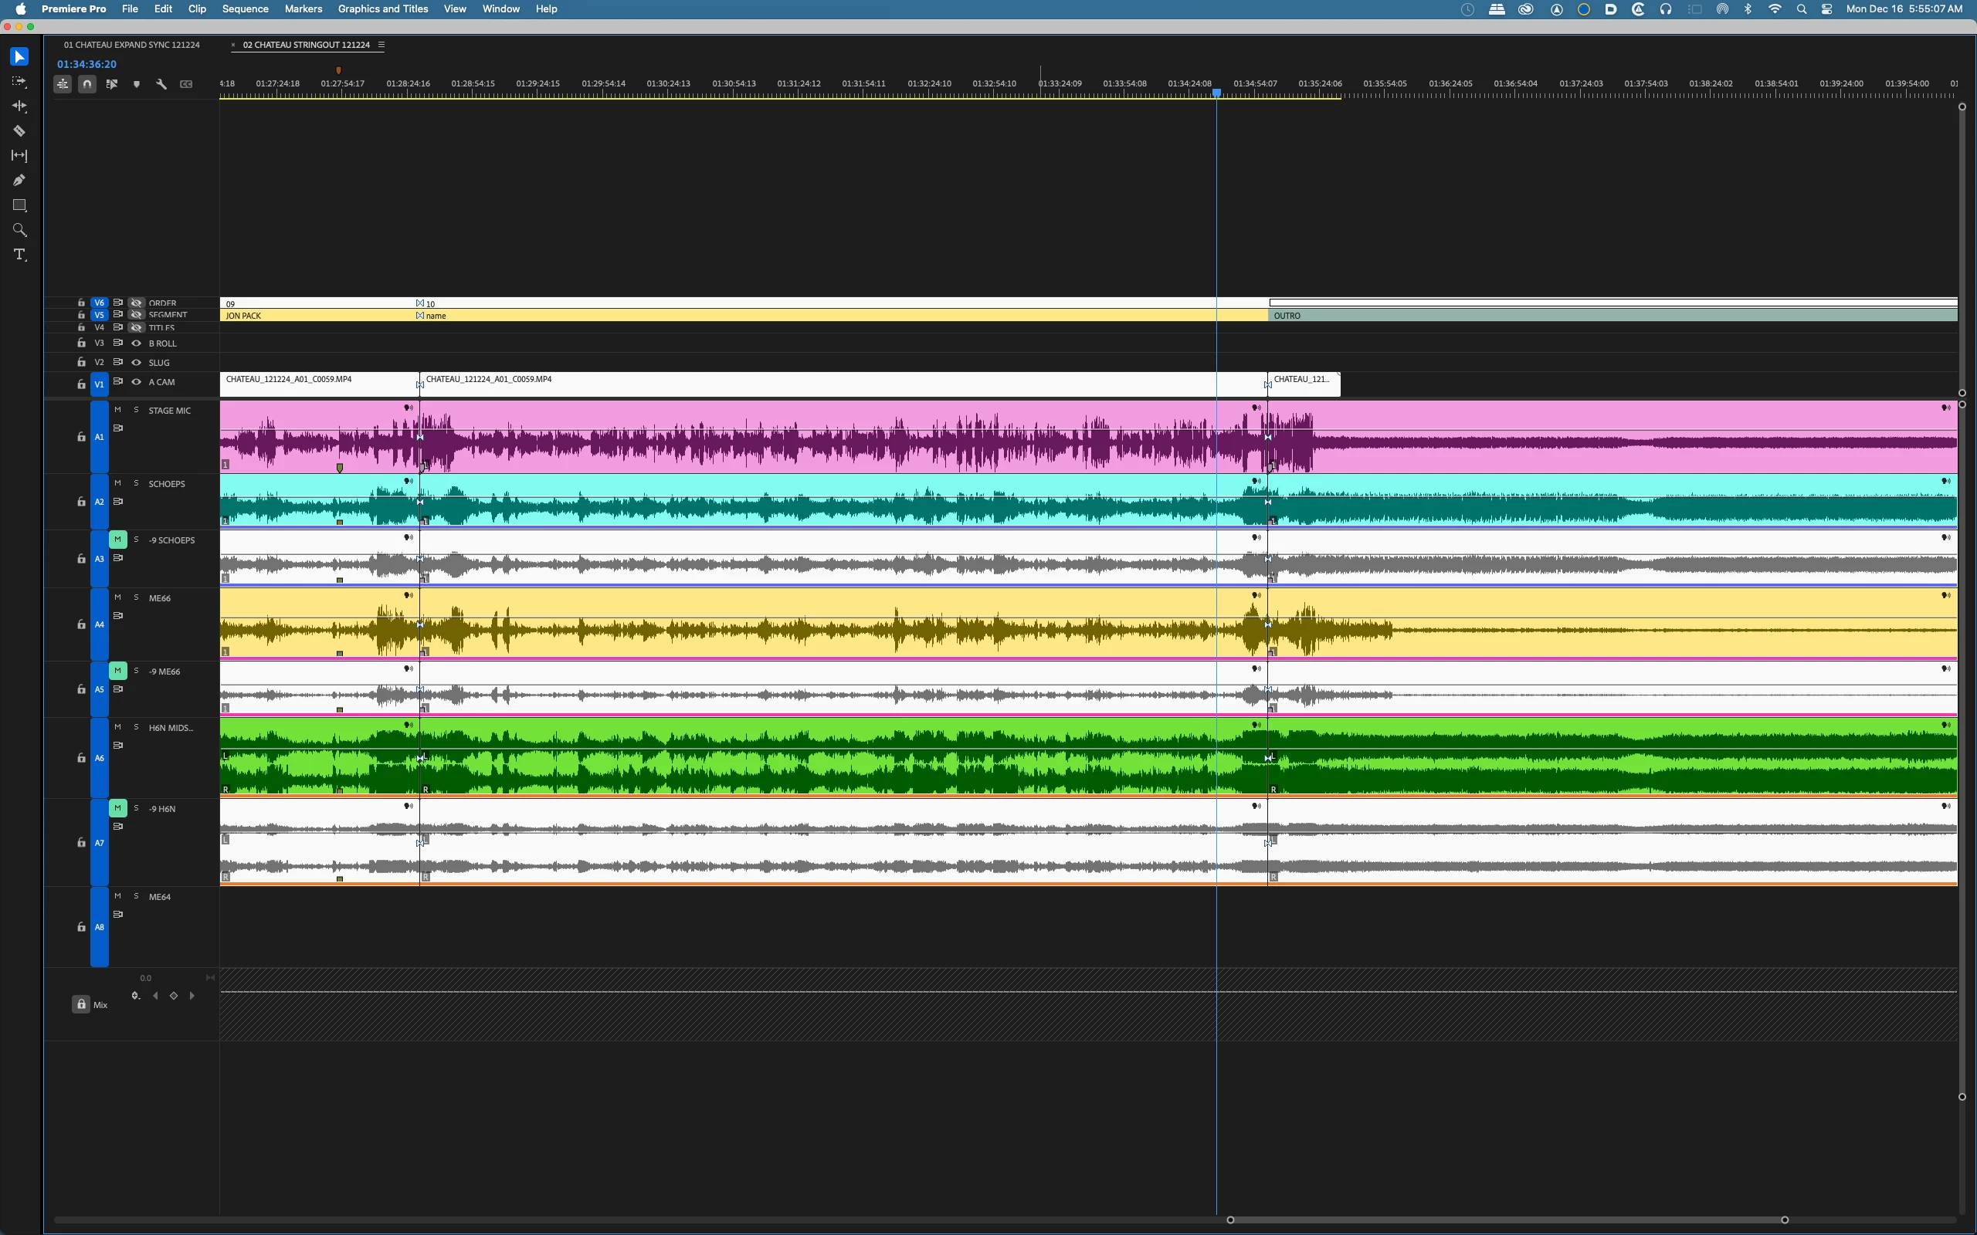Open Timeline Display Settings wrench
This screenshot has width=1977, height=1235.
tap(161, 84)
